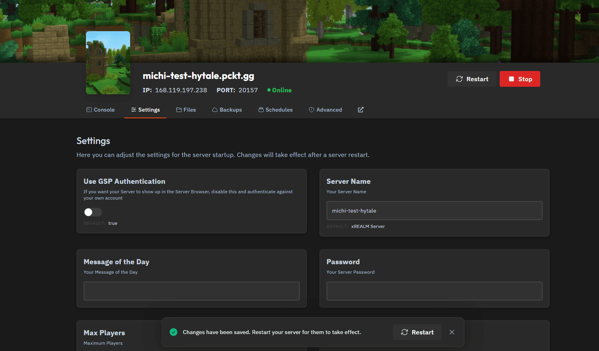Stop the running server
This screenshot has height=351, width=599.
pyautogui.click(x=520, y=79)
